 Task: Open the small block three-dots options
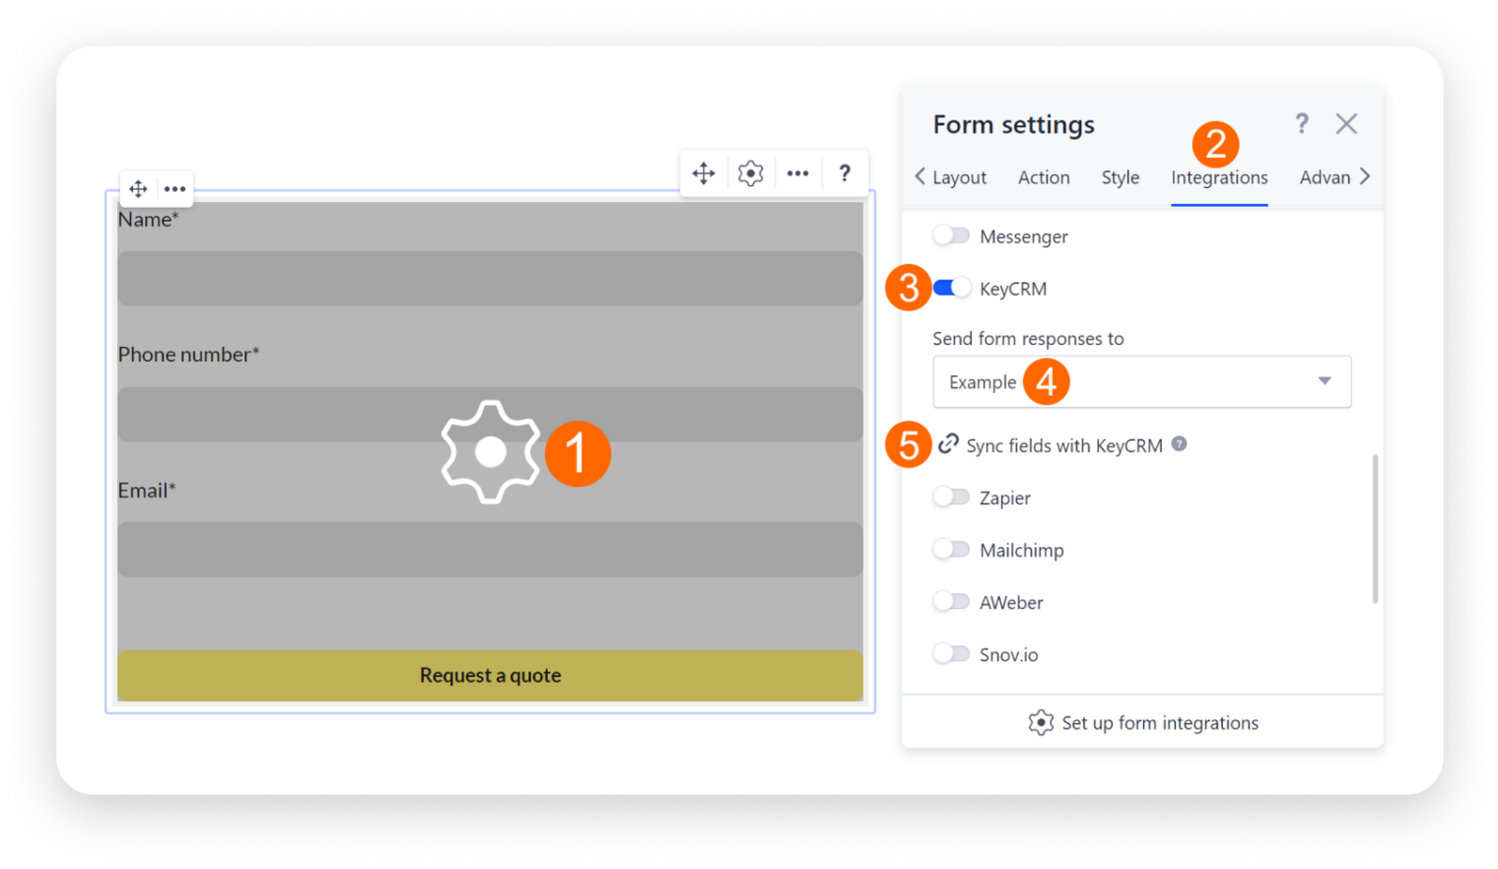[175, 189]
